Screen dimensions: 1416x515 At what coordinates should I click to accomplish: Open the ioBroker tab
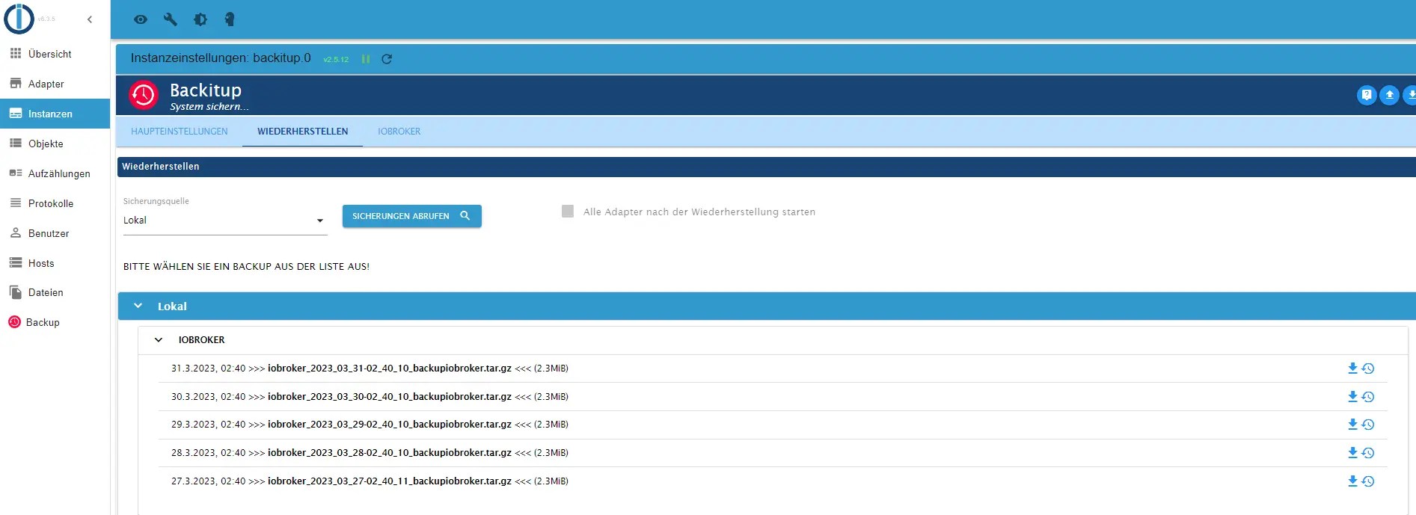pyautogui.click(x=399, y=131)
